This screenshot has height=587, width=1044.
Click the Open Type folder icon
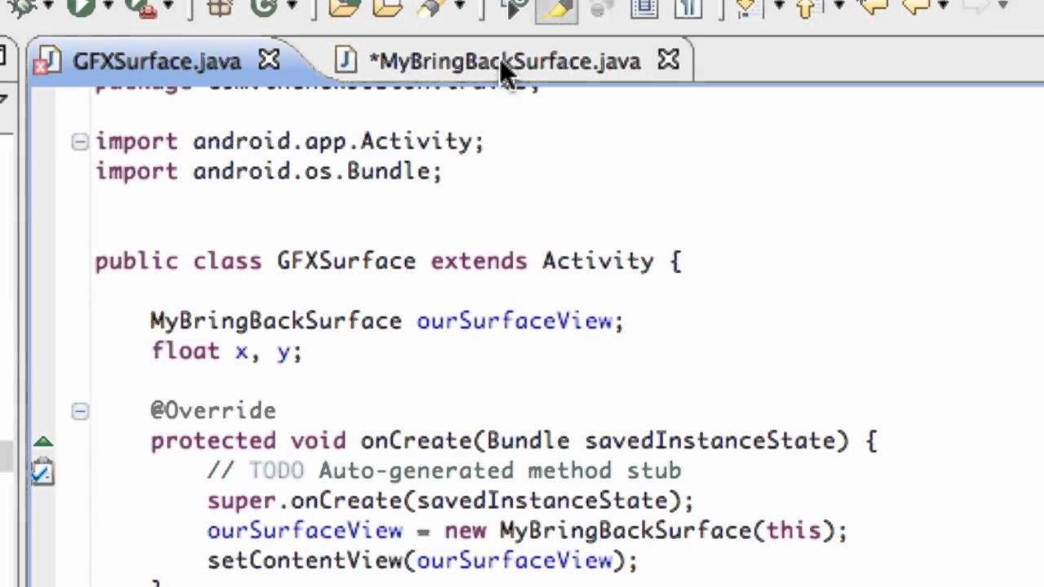pos(344,7)
